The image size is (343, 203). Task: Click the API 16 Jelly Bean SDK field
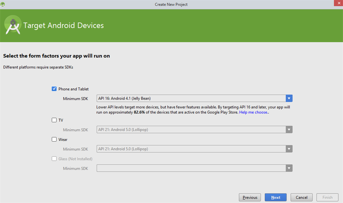[x=191, y=98]
